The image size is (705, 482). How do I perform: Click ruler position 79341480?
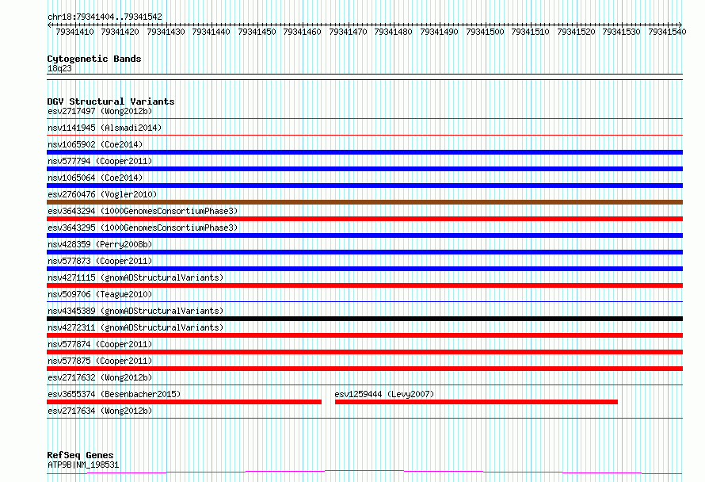[x=394, y=32]
